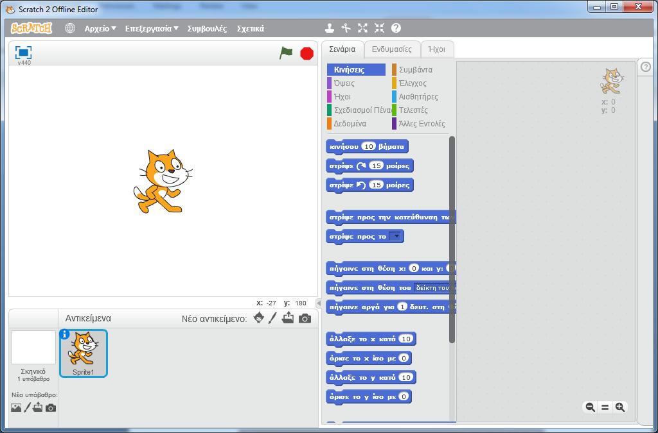Choose a new sprite from the library
658x433 pixels.
click(x=259, y=318)
